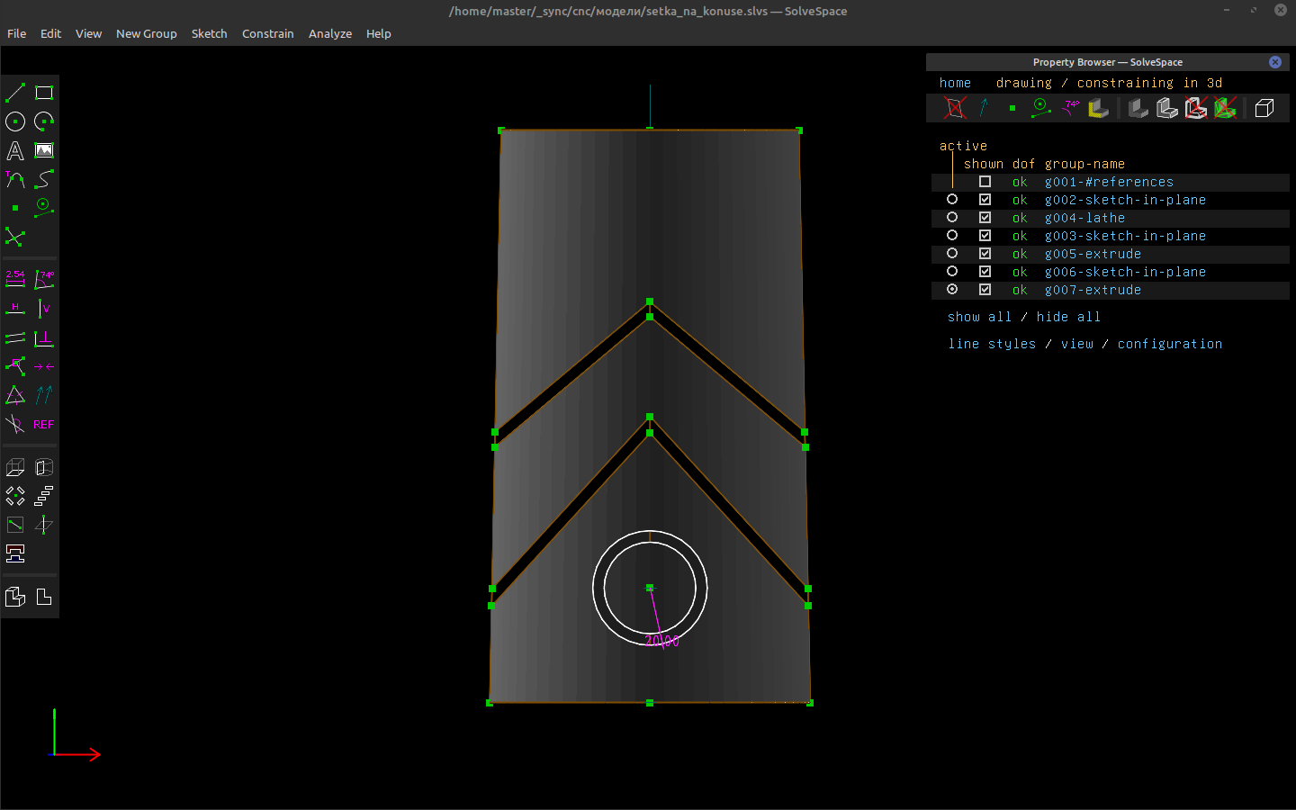Apply the vertical constraint
Screen dimensions: 1296x810
pos(44,309)
